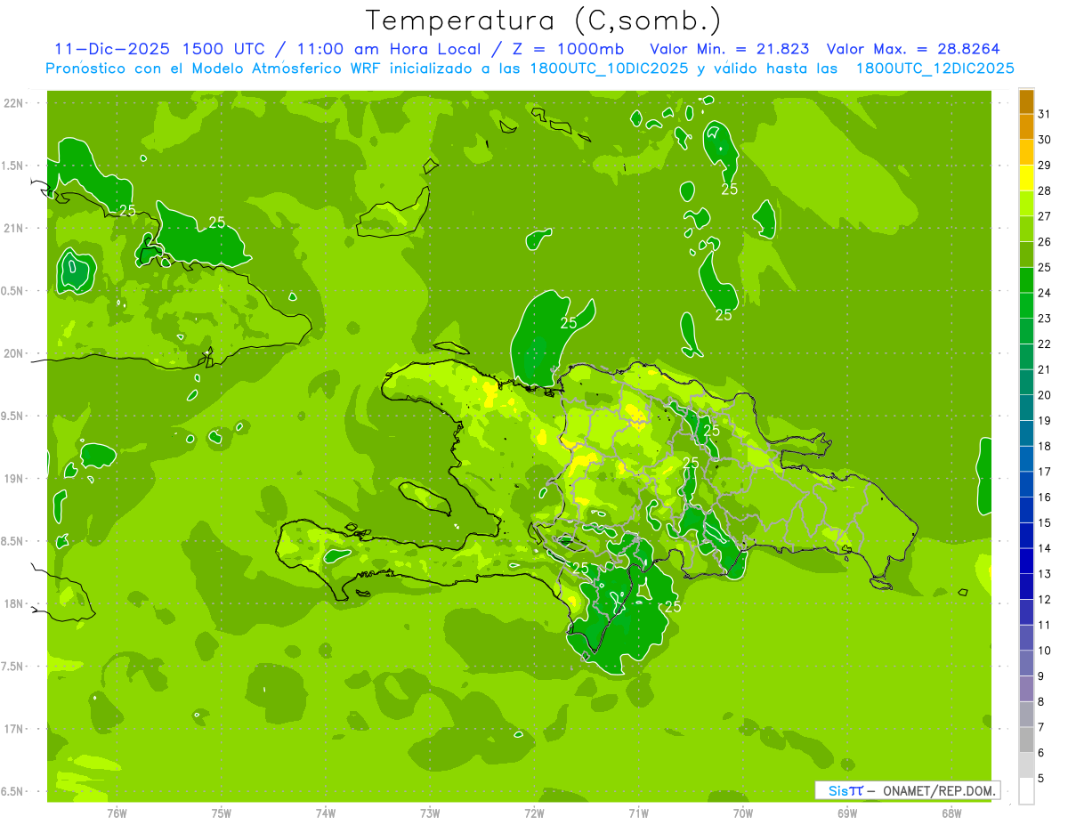Click the 72W longitude axis label
1068x825 pixels.
[534, 813]
